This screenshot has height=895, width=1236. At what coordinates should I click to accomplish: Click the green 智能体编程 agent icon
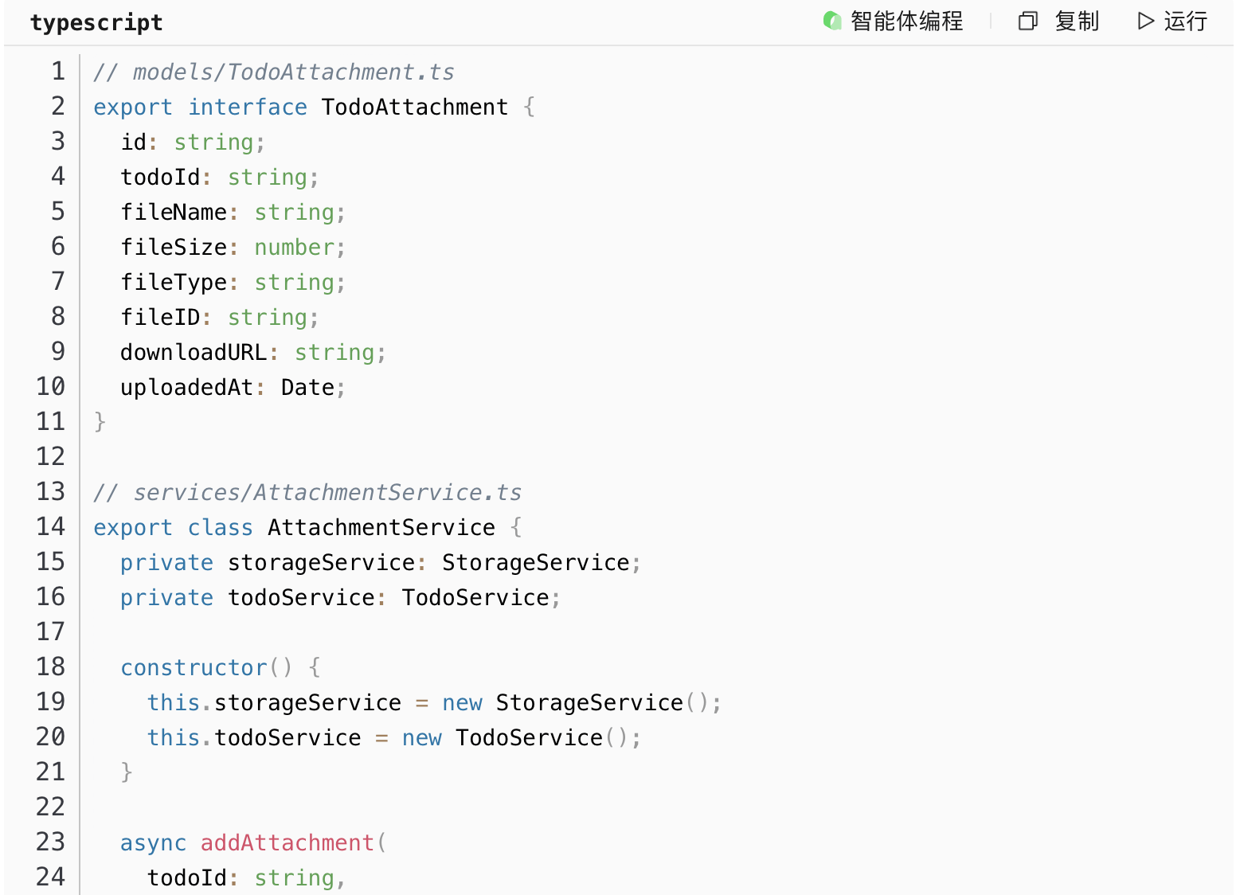tap(832, 21)
